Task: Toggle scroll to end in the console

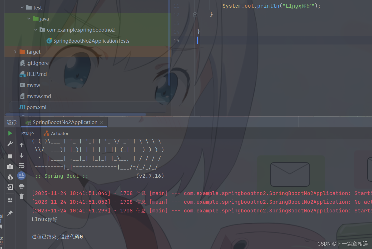Action: [21, 176]
